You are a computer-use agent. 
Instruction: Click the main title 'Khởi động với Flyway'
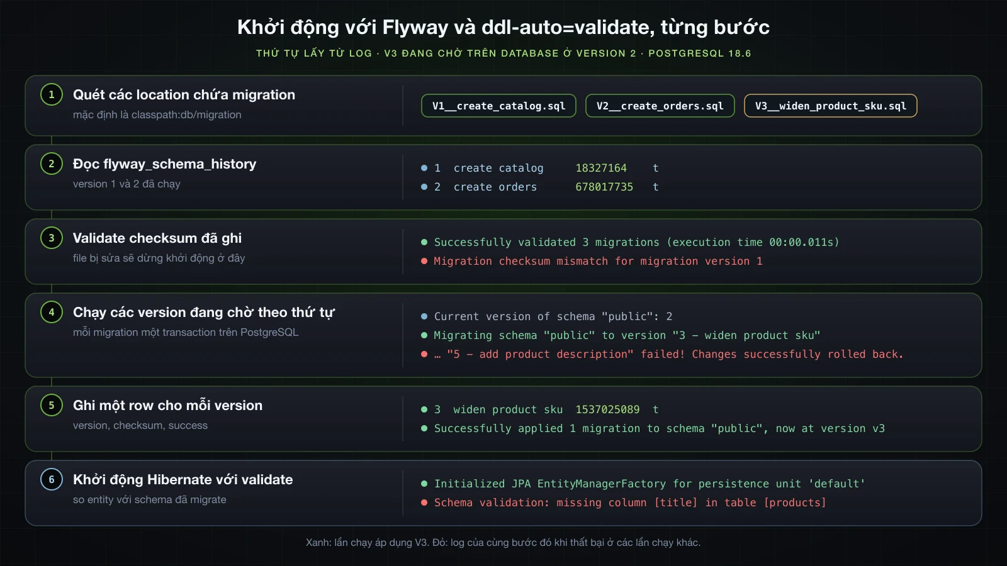503,27
